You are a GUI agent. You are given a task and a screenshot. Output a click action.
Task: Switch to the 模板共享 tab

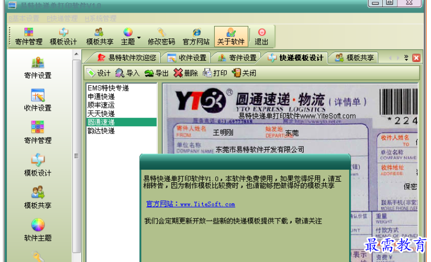pyautogui.click(x=355, y=57)
